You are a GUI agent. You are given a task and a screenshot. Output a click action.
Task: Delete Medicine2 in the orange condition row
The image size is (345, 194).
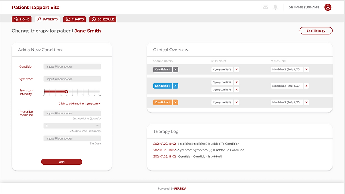tap(306, 103)
